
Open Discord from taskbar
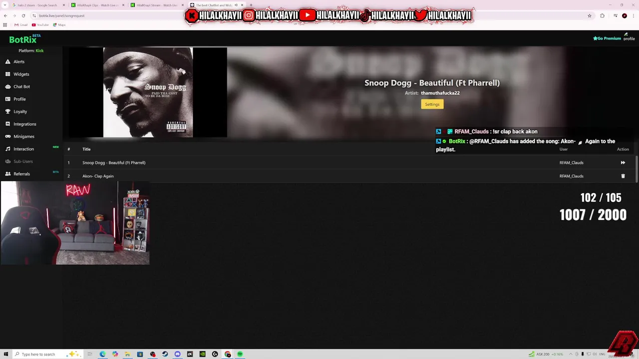[x=177, y=354]
